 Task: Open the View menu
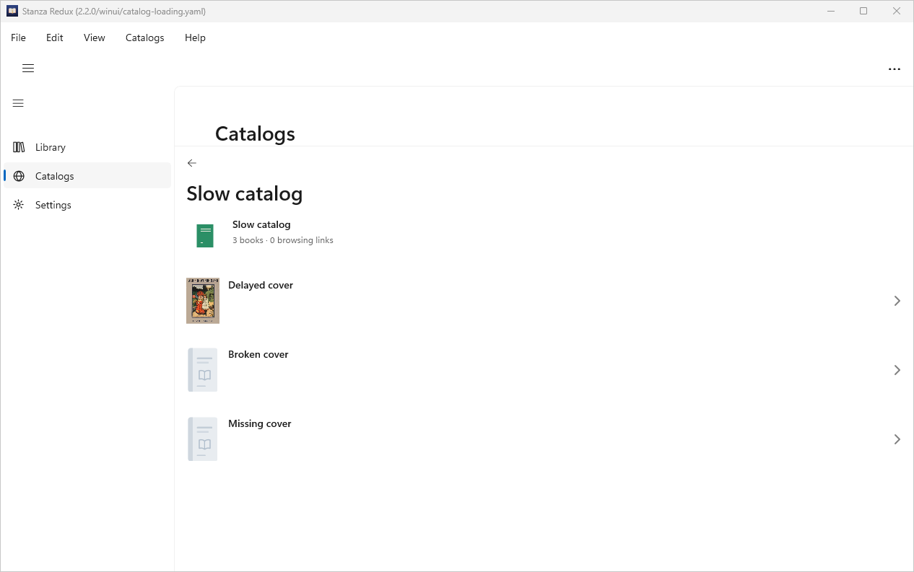pos(95,38)
